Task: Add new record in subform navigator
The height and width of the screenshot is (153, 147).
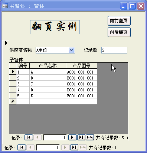Action: pos(90,137)
